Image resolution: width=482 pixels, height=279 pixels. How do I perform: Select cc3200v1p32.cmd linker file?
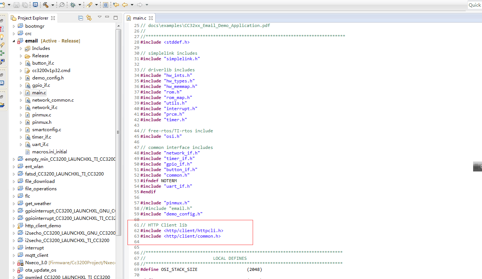point(51,71)
